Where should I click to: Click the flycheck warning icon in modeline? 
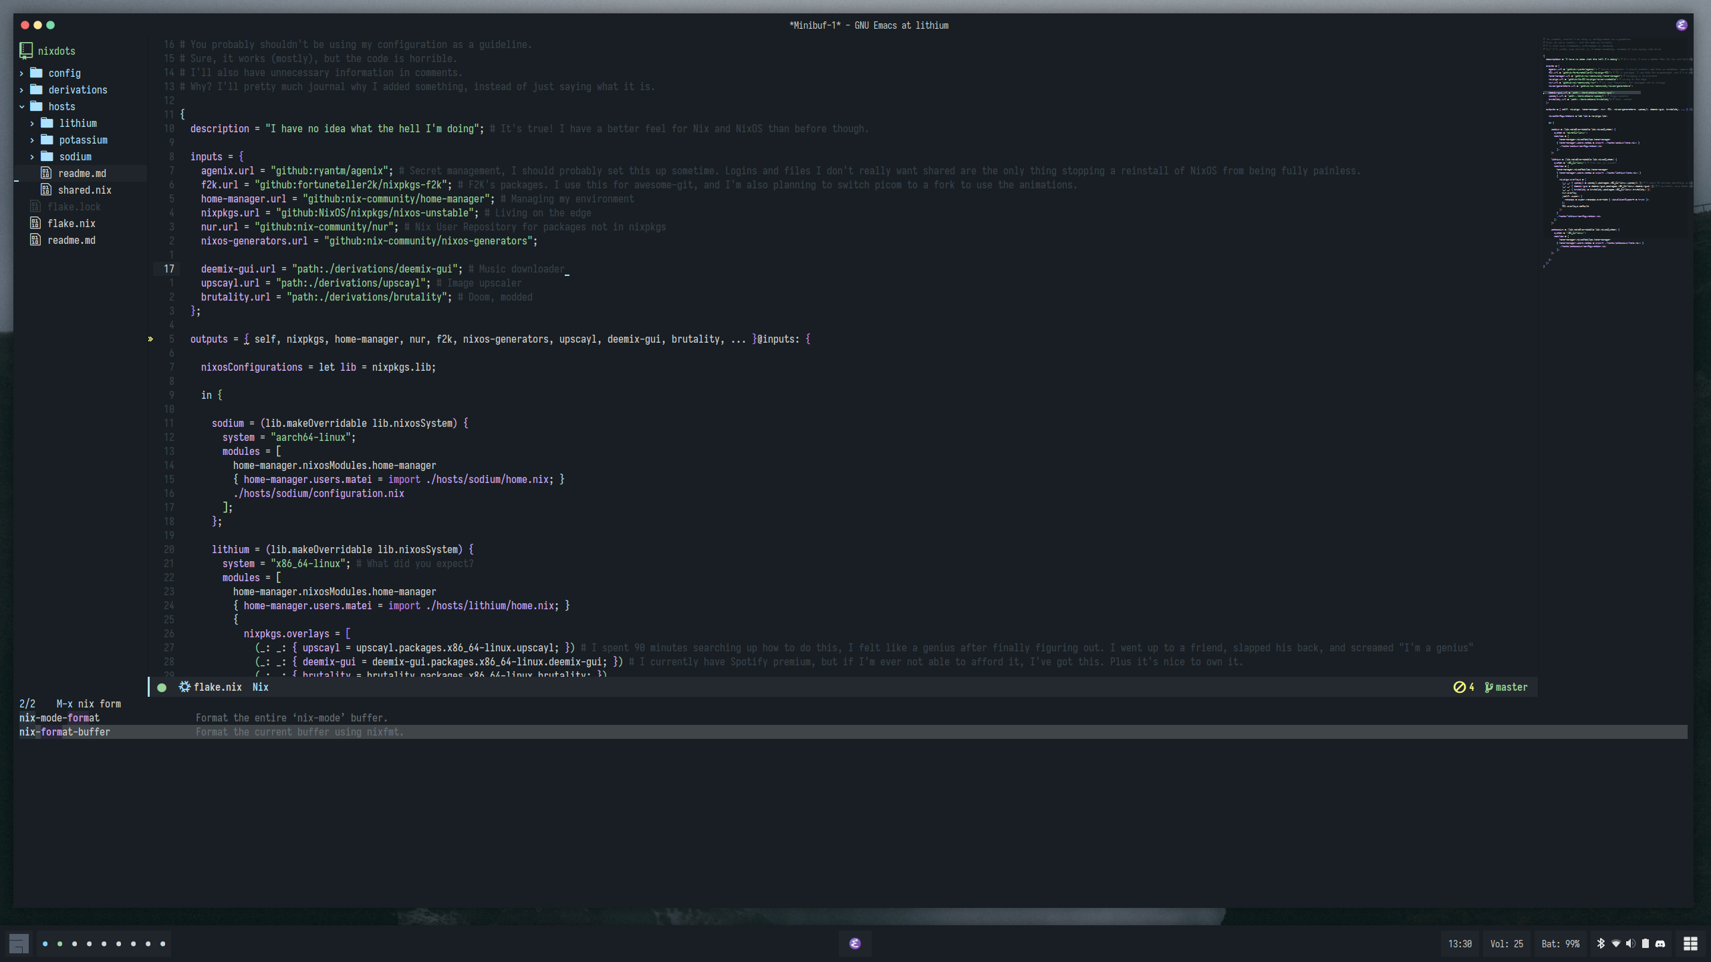[1460, 687]
